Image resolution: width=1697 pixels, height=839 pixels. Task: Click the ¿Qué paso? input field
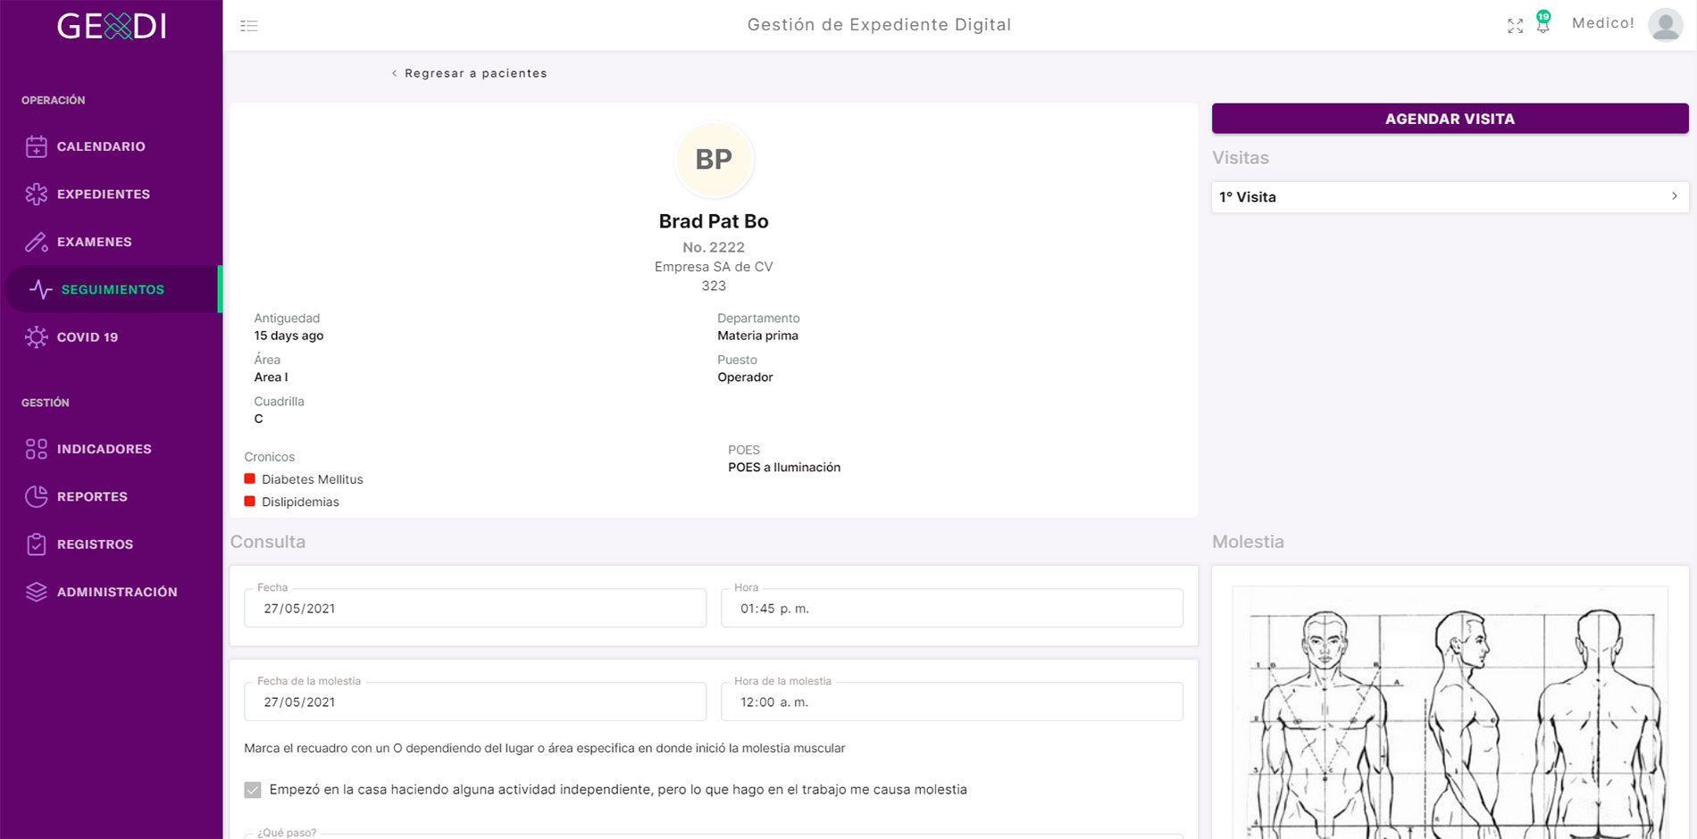(x=714, y=835)
